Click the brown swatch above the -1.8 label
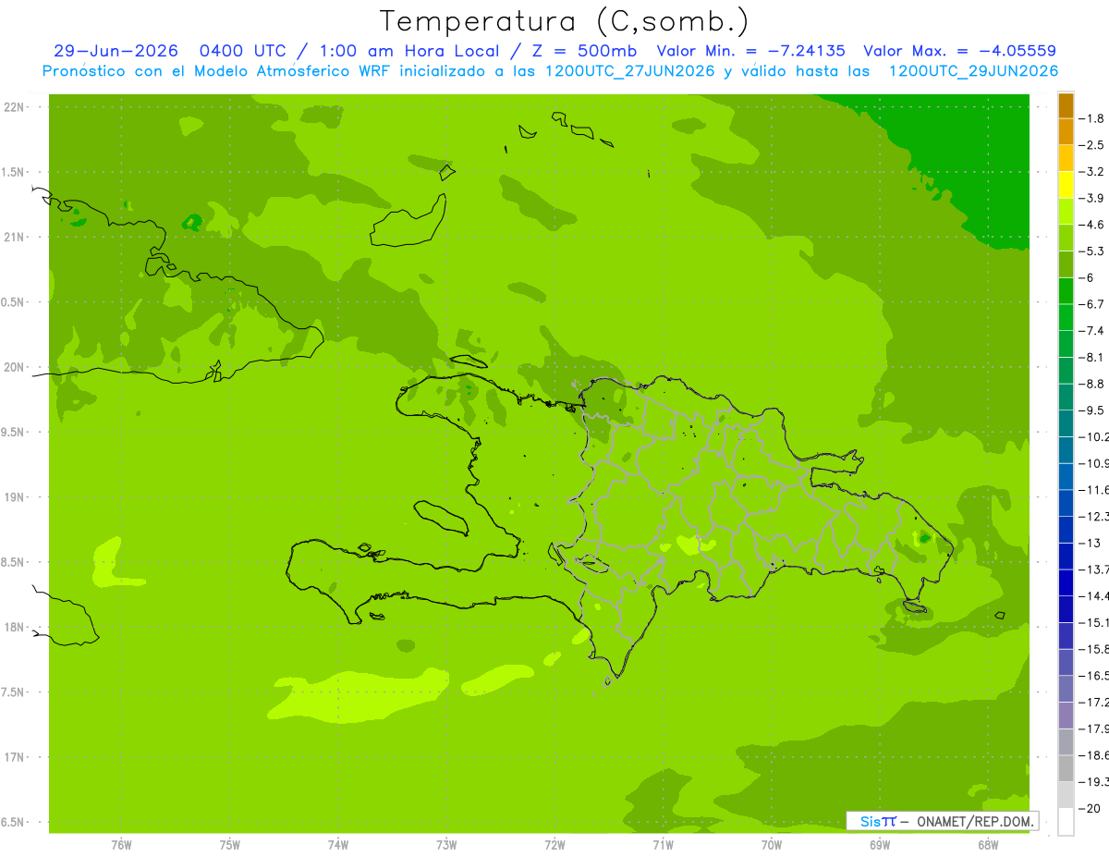Image resolution: width=1109 pixels, height=857 pixels. (x=1066, y=105)
